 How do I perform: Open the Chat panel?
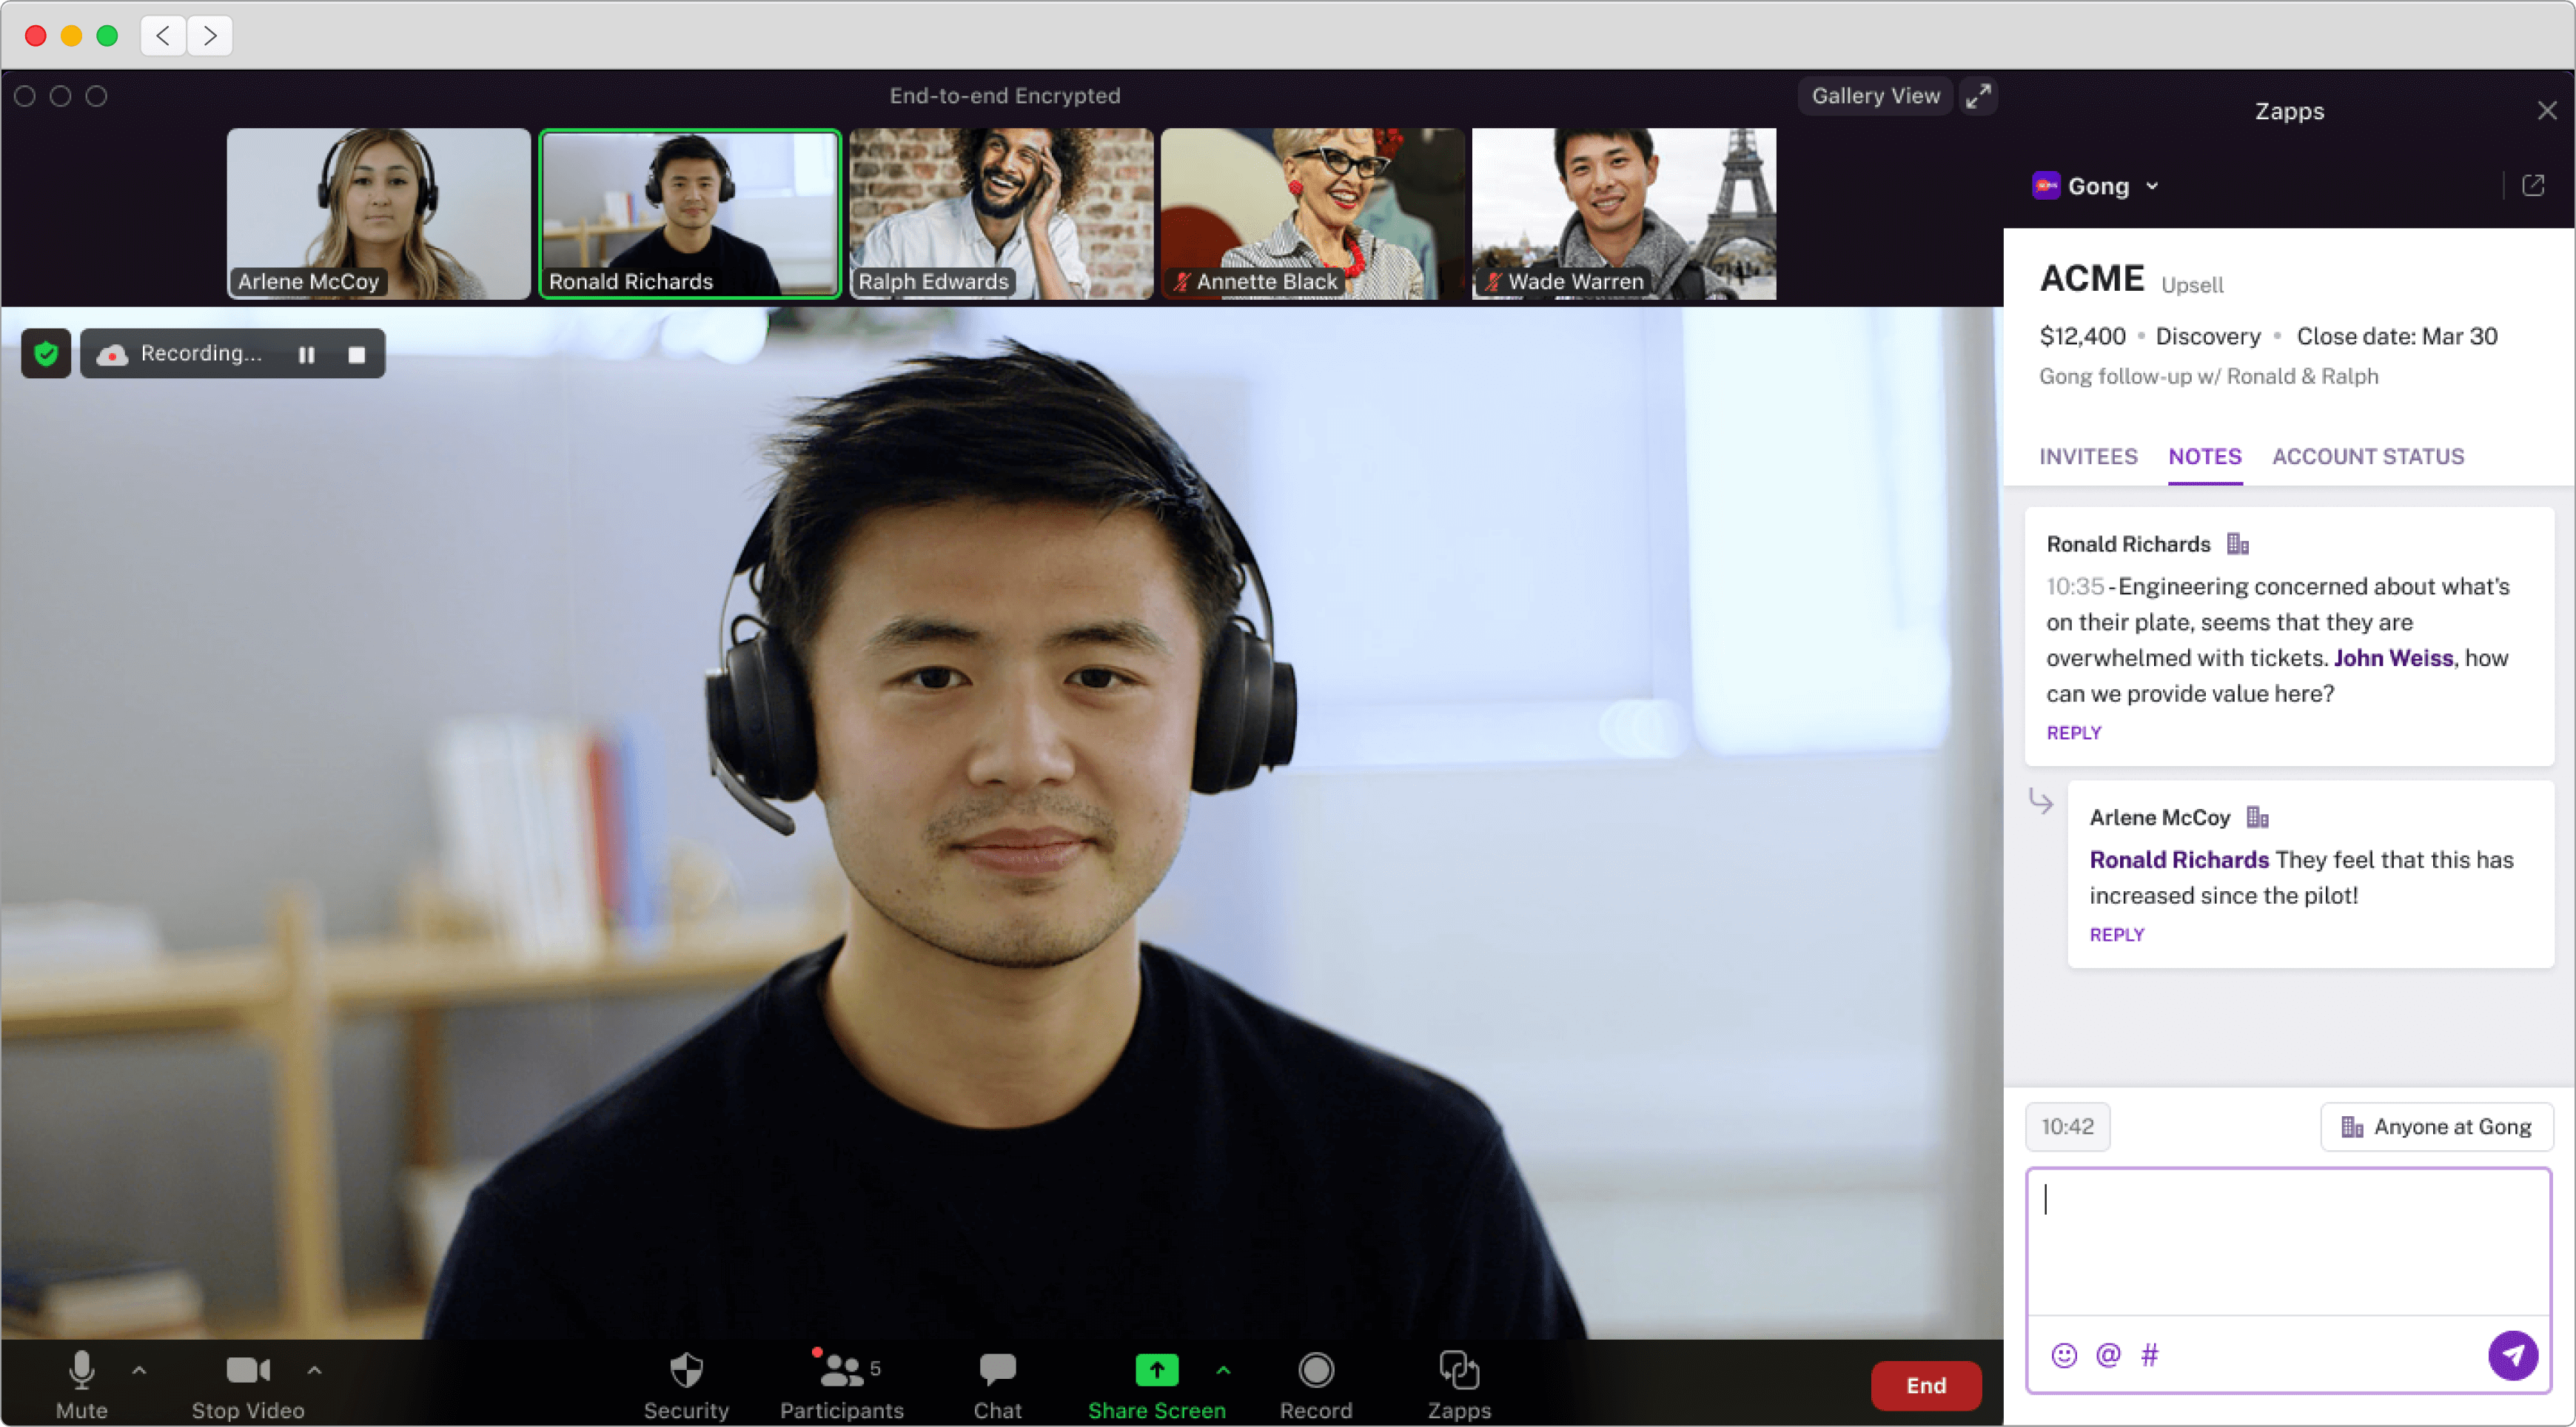[997, 1384]
